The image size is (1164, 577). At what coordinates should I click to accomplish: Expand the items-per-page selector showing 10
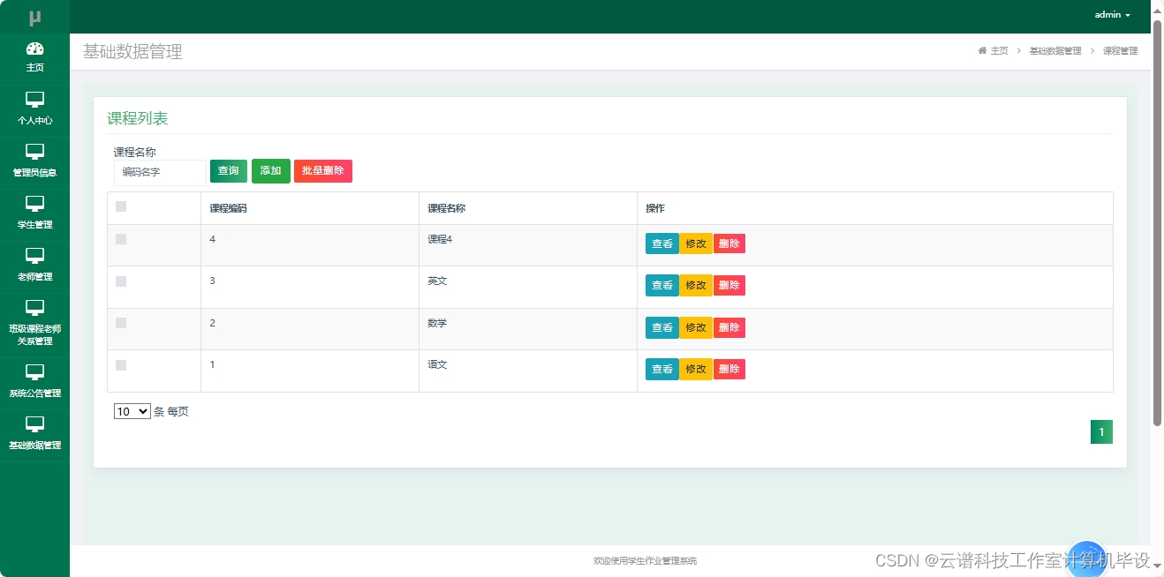click(x=132, y=411)
